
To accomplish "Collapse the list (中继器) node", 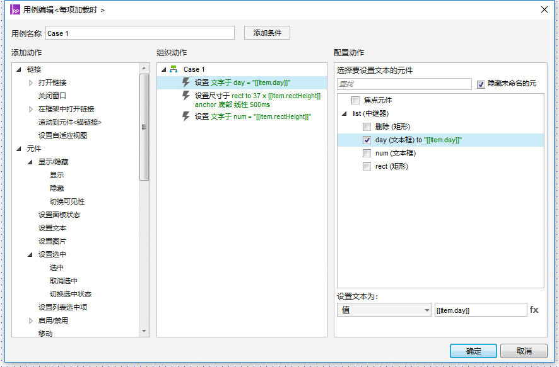I will click(344, 114).
